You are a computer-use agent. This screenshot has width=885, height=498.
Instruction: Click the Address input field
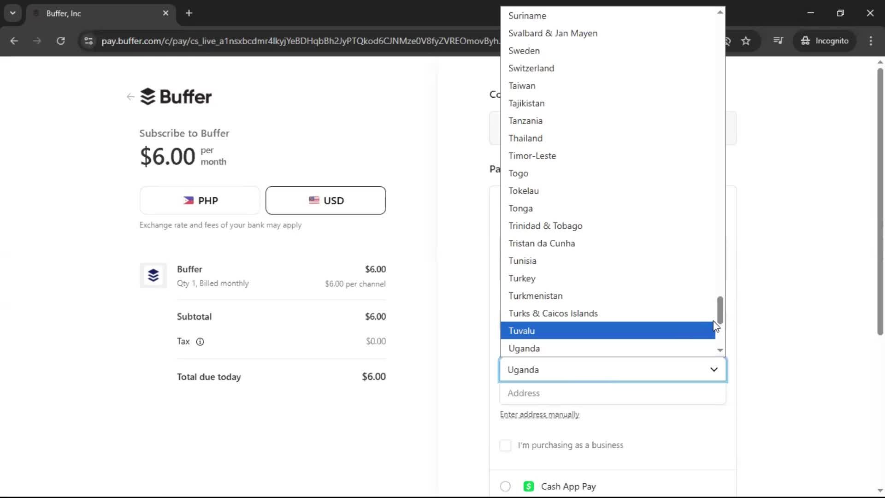point(612,393)
